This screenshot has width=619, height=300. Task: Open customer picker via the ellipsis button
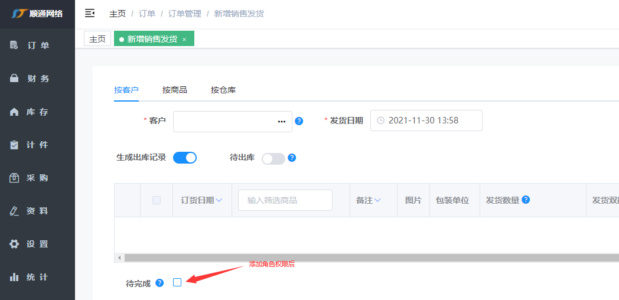pyautogui.click(x=282, y=121)
